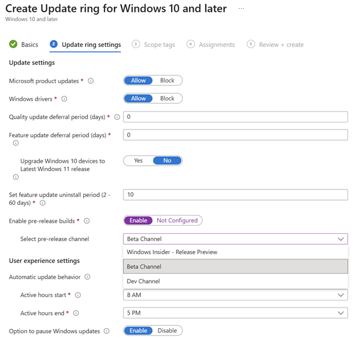Choose Yes for upgrade to Windows 11
Image resolution: width=361 pixels, height=339 pixels.
(x=138, y=160)
